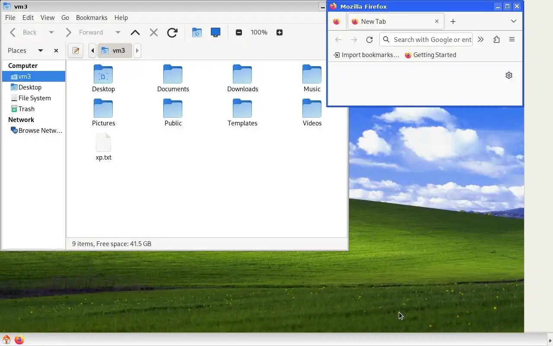Screen dimensions: 553x346
Task: Stop loading in the file manager
Action: (153, 32)
